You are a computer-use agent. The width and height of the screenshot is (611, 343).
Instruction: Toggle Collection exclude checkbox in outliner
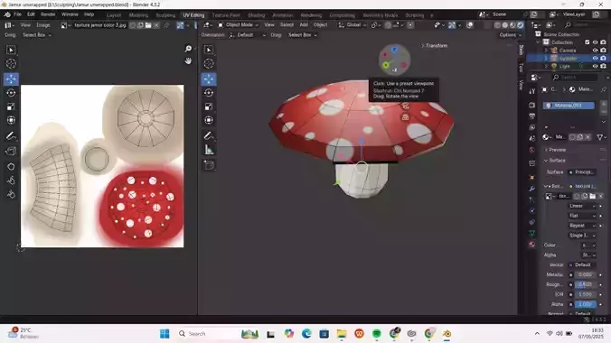[587, 42]
